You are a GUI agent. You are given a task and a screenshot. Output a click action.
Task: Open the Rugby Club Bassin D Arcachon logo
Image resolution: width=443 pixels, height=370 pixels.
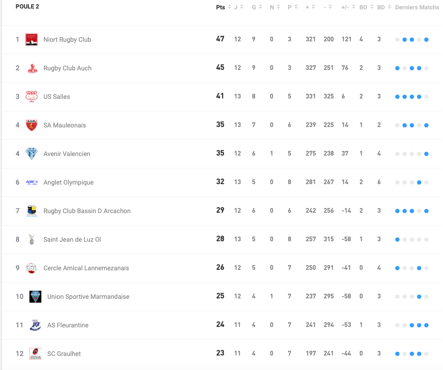[32, 211]
